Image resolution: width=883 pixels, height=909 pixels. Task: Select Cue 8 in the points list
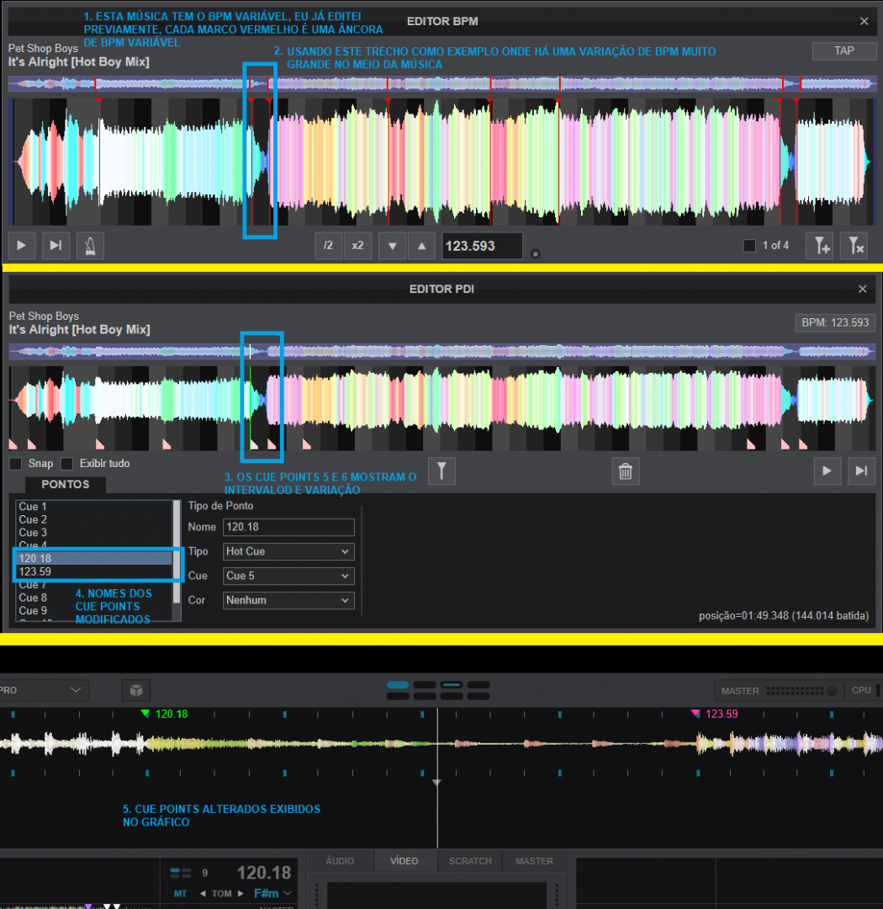point(94,598)
